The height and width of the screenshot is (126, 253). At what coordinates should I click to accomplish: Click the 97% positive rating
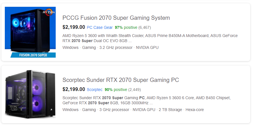click(126, 27)
